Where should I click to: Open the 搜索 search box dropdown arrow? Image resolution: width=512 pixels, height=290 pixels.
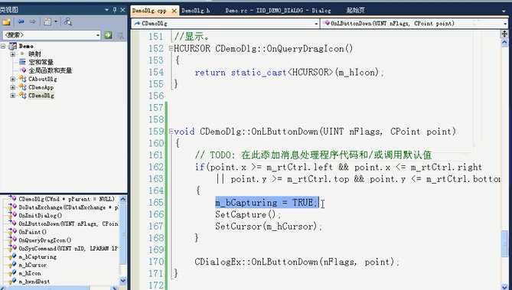pos(98,35)
